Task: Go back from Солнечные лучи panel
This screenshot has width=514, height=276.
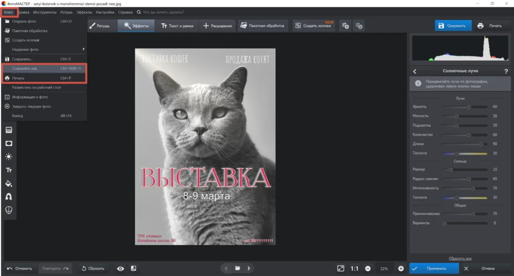Action: point(415,71)
